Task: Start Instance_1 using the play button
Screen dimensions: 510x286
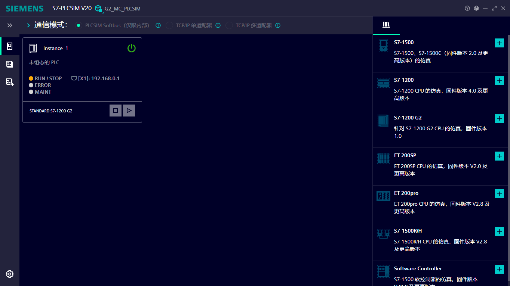Action: [129, 110]
